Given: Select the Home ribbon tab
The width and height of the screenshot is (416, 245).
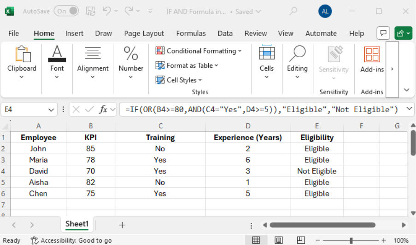Looking at the screenshot, I should pos(44,34).
